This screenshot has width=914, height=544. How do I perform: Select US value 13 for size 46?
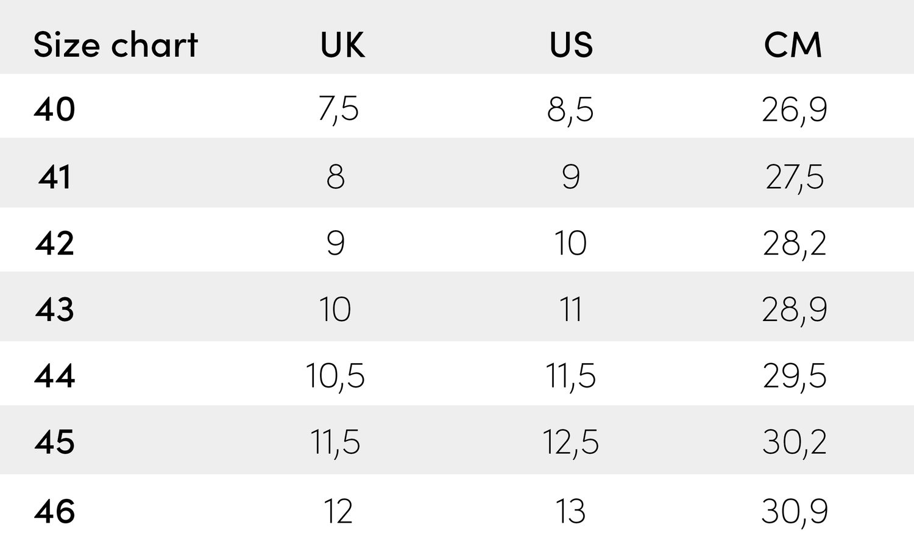570,510
